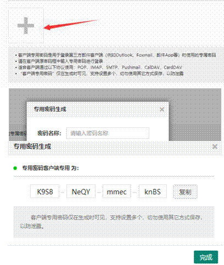Screen dimensions: 224x265
Task: Click the upper dialog title 专用密码生成
Action: [50, 109]
